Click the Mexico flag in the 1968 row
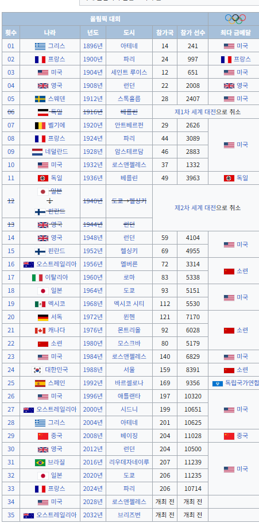Screen dimensions: 259x523 tap(40, 304)
